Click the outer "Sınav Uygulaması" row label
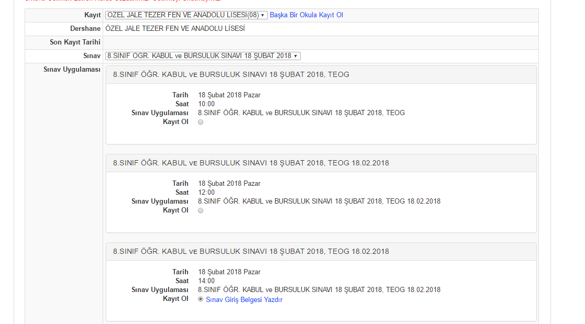585x324 pixels. click(72, 69)
